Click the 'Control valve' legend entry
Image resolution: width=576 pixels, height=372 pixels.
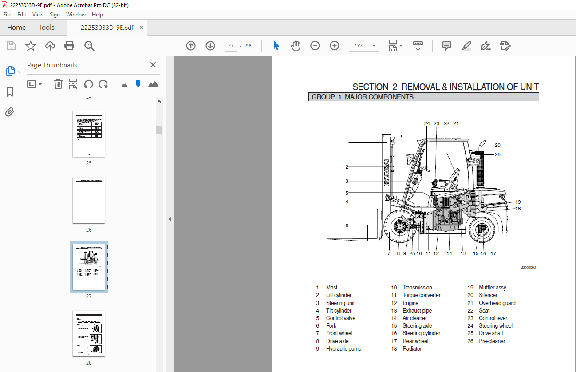pos(341,318)
